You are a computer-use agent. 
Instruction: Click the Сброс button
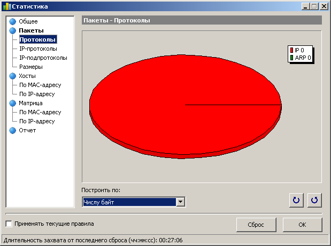[256, 225]
